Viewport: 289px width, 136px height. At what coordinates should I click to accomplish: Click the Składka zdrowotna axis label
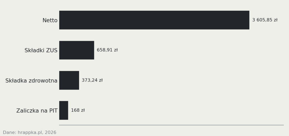[x=31, y=81]
